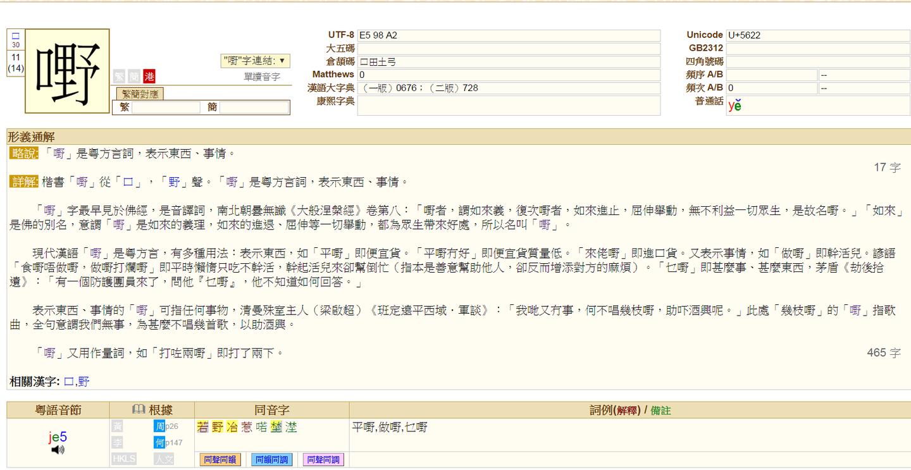
Task: Click the 康熙字典 empty field
Action: 509,106
